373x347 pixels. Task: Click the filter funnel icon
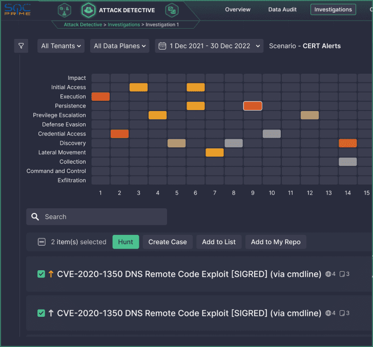(x=21, y=46)
